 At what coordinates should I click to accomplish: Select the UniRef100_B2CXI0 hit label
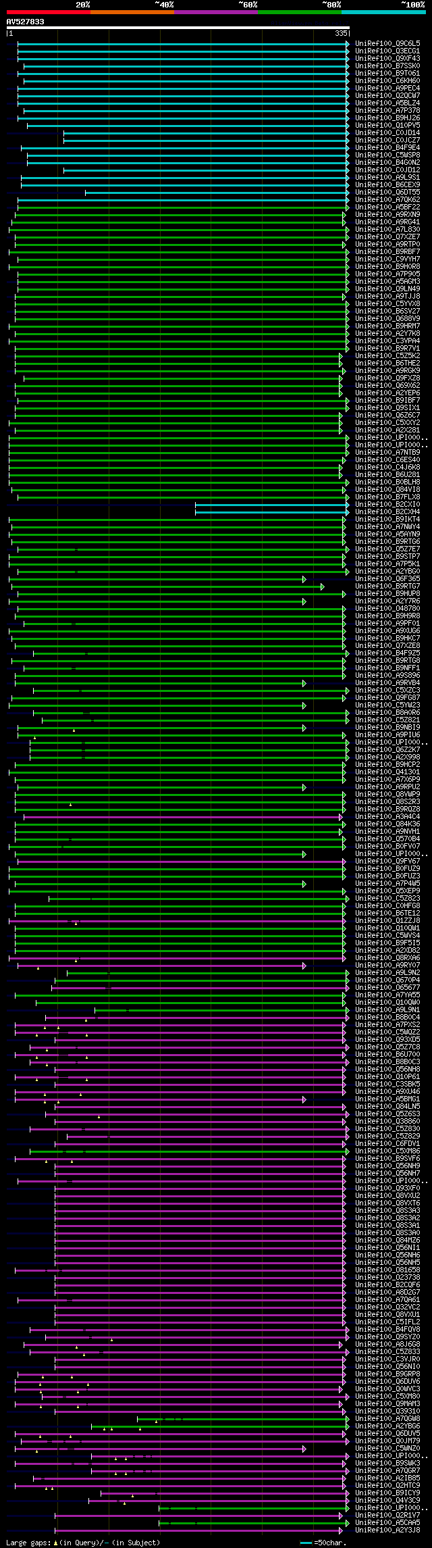click(x=387, y=505)
